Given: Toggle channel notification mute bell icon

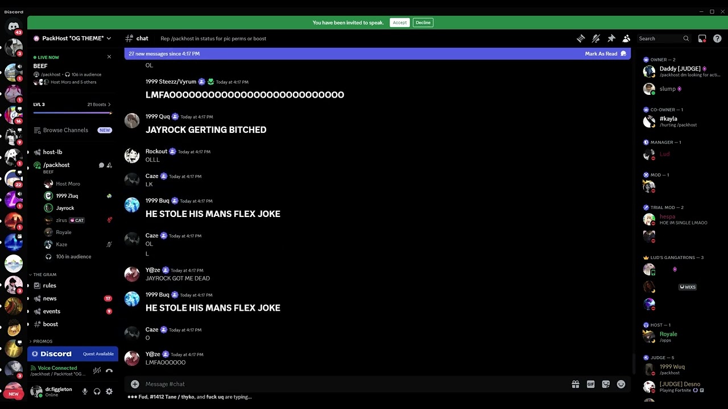Looking at the screenshot, I should pos(596,39).
